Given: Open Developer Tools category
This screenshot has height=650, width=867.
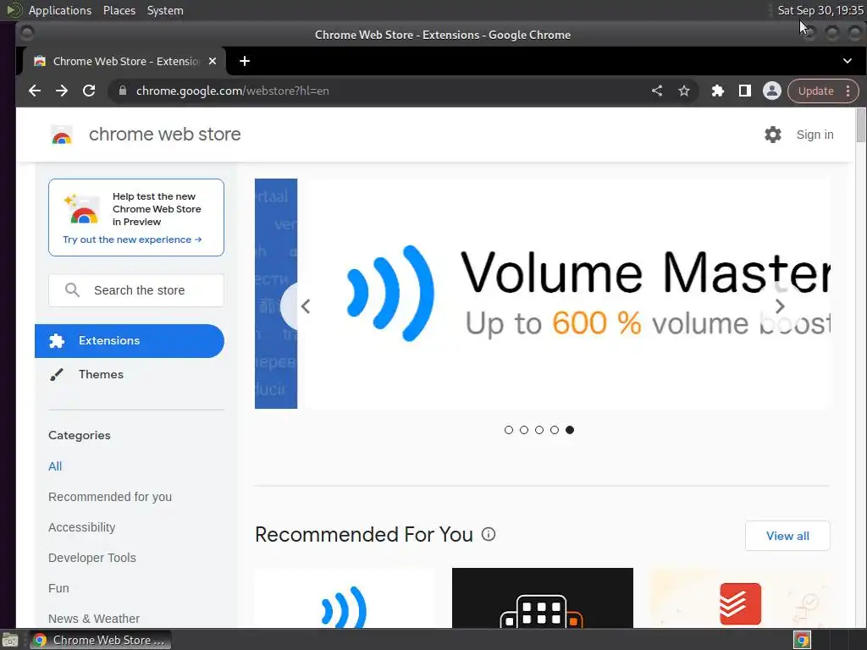Looking at the screenshot, I should (92, 557).
